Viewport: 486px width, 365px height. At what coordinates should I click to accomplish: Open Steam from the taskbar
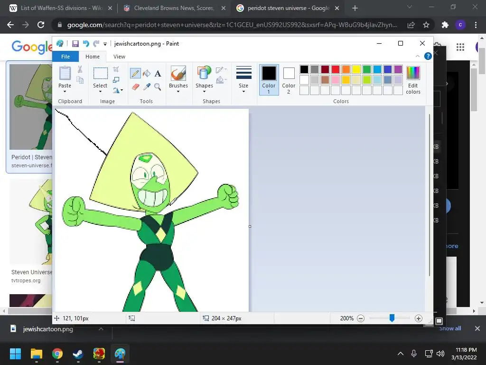point(78,354)
